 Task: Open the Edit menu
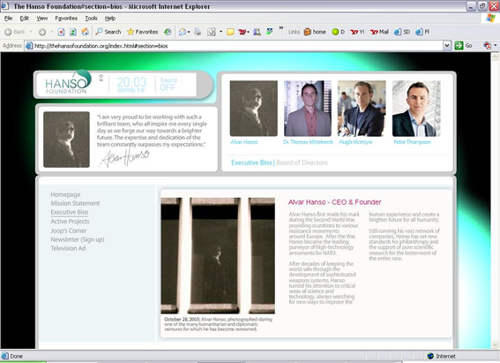pos(24,19)
